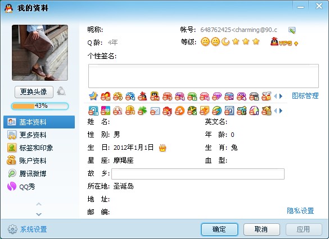Click the account number 648762425 text
The image size is (329, 239).
tap(215, 30)
